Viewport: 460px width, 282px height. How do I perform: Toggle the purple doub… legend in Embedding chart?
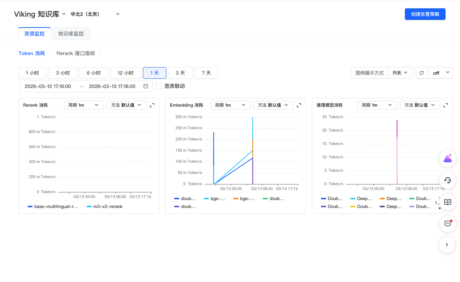pyautogui.click(x=185, y=207)
